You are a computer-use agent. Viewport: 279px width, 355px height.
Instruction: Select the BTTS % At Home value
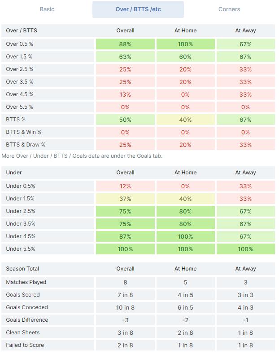(185, 120)
